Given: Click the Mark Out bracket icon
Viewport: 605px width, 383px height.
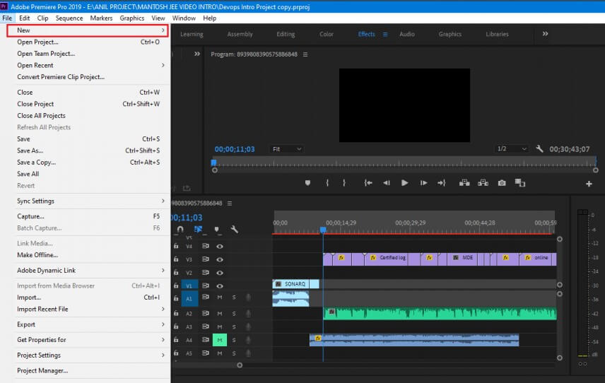Looking at the screenshot, I should [x=344, y=183].
